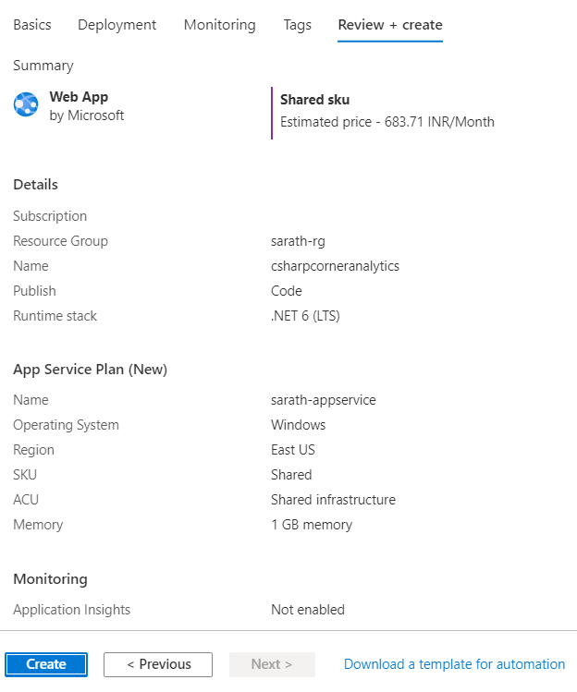Click the Application Insights Not enabled value
This screenshot has width=577, height=692.
307,610
